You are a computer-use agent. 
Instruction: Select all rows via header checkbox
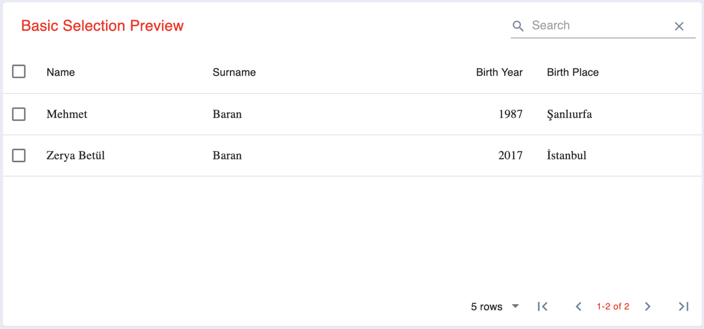coord(19,71)
